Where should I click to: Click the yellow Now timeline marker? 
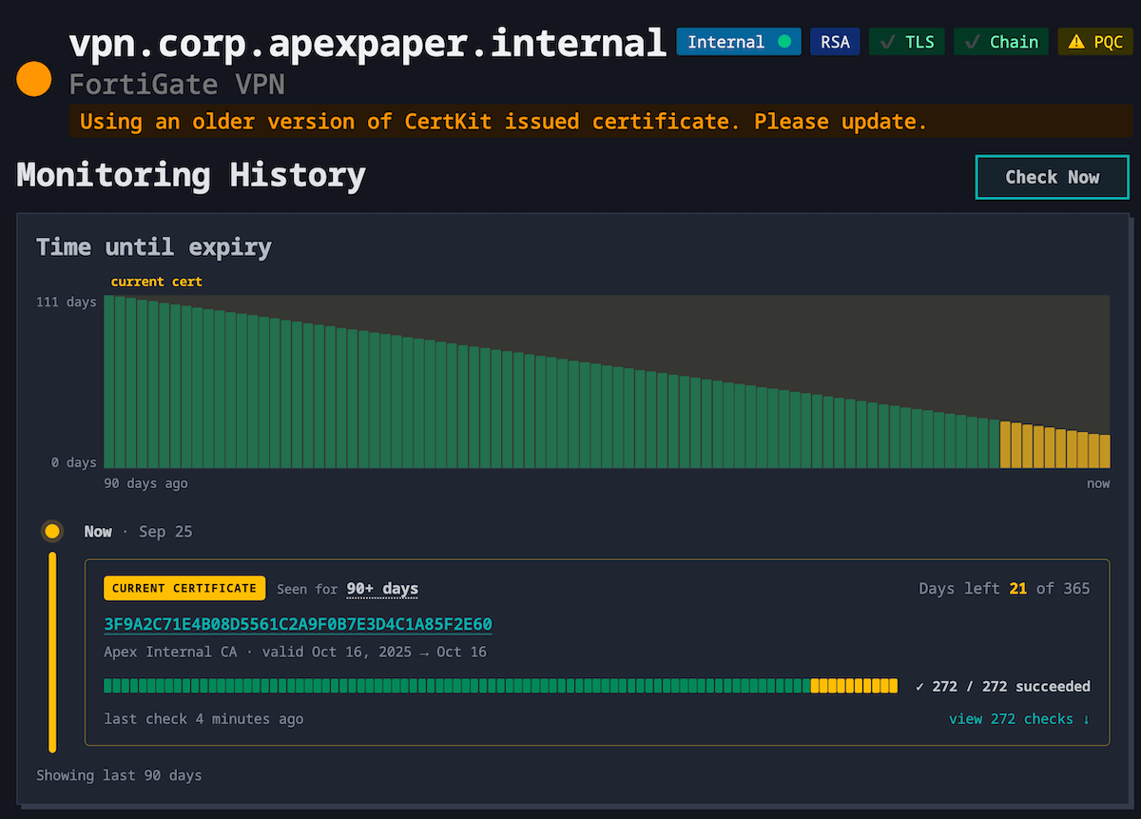[x=52, y=531]
